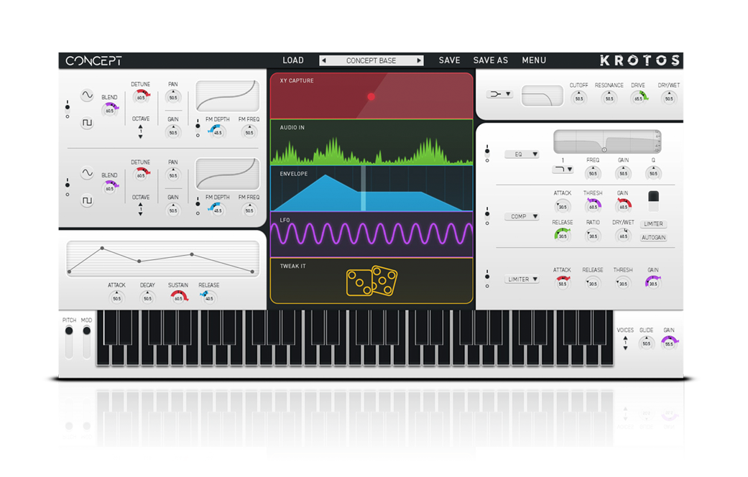The image size is (748, 477).
Task: Open the LIMITER effect type dropdown
Action: (522, 279)
